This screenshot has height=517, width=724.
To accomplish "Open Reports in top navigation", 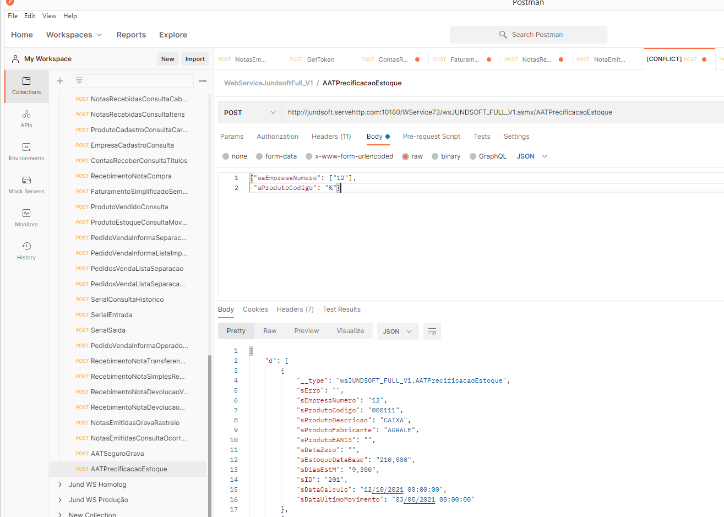I will [131, 35].
